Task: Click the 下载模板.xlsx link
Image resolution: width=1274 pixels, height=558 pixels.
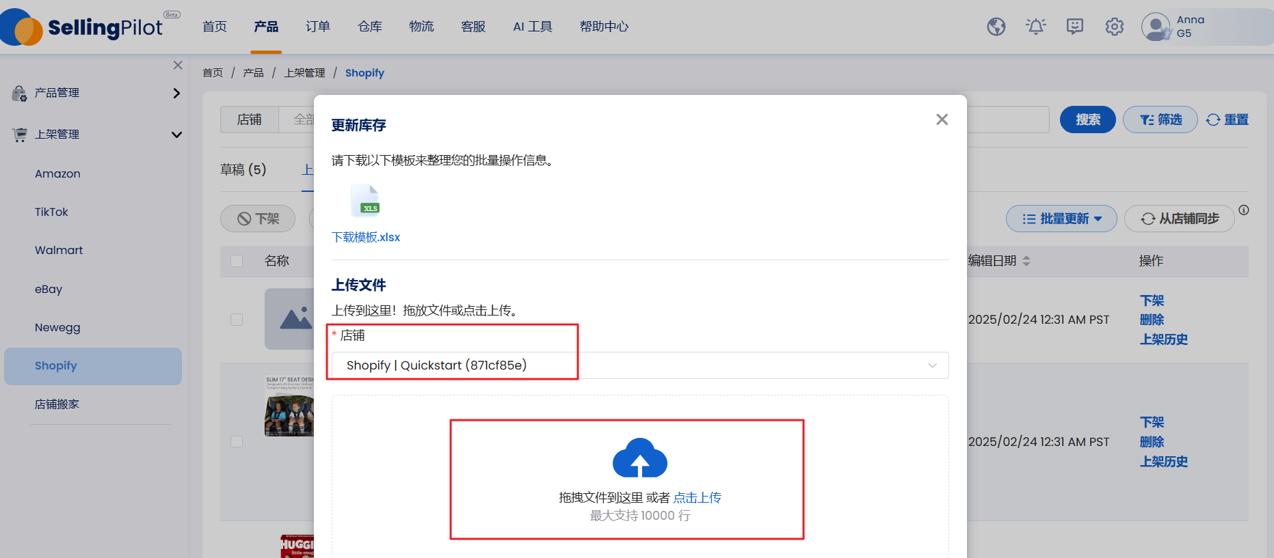Action: point(366,237)
